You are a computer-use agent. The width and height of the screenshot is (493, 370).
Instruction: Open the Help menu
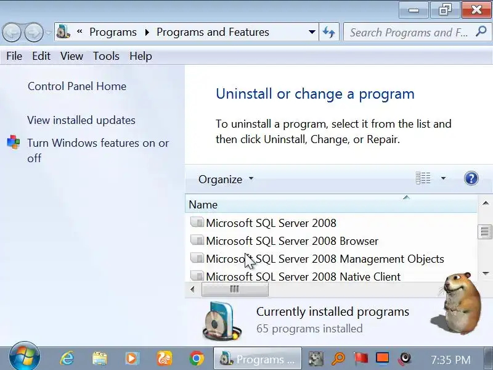[141, 56]
